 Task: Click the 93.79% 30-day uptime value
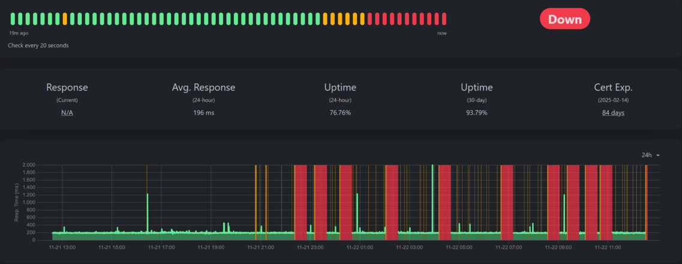[477, 113]
